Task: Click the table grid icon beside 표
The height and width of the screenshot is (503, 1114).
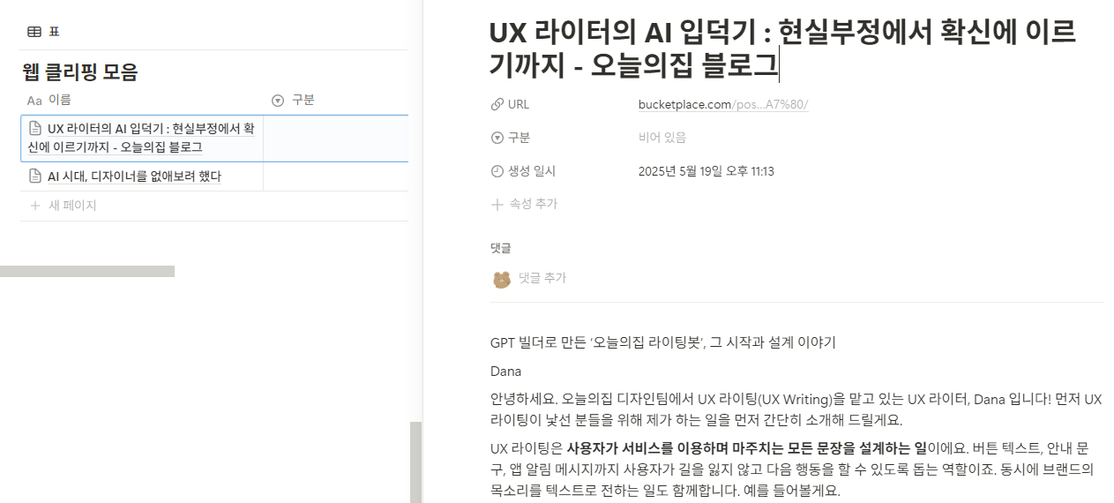Action: (x=34, y=32)
